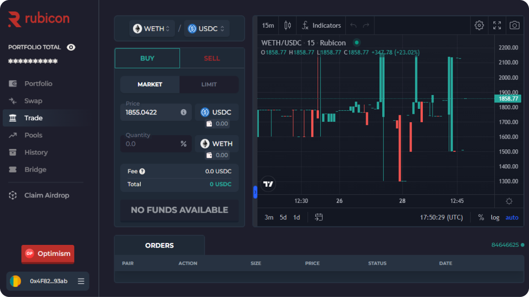Click the USDC price currency label
Image resolution: width=529 pixels, height=297 pixels.
[216, 112]
